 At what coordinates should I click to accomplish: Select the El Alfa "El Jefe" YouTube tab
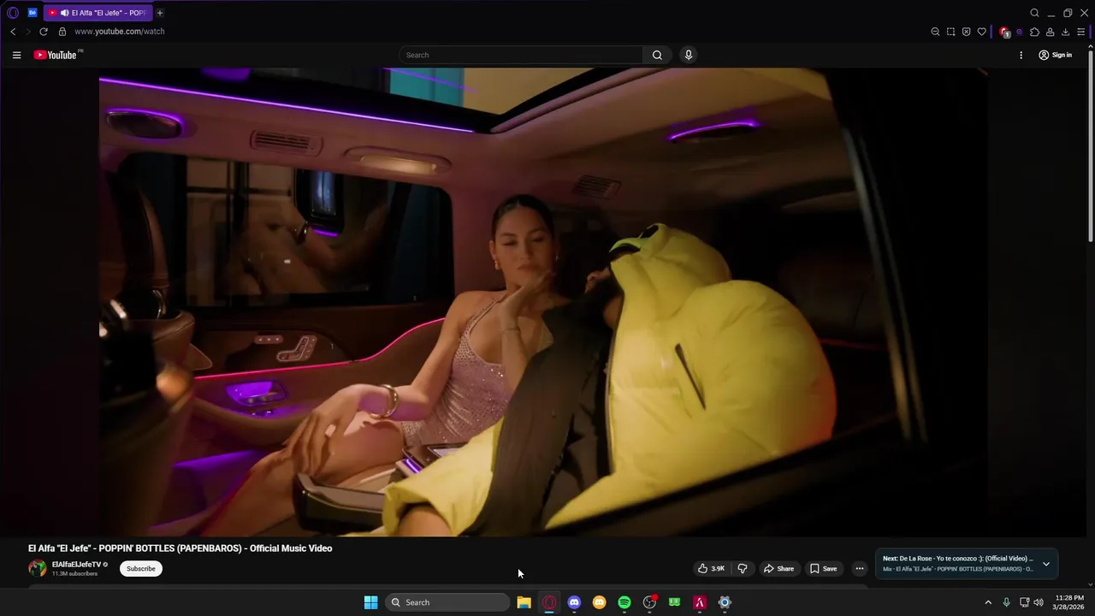(97, 13)
